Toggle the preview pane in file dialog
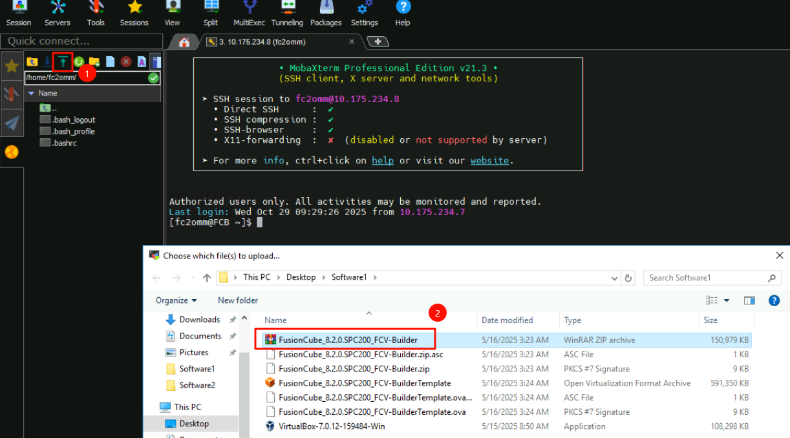Screen dimensions: 790x438 click(749, 300)
